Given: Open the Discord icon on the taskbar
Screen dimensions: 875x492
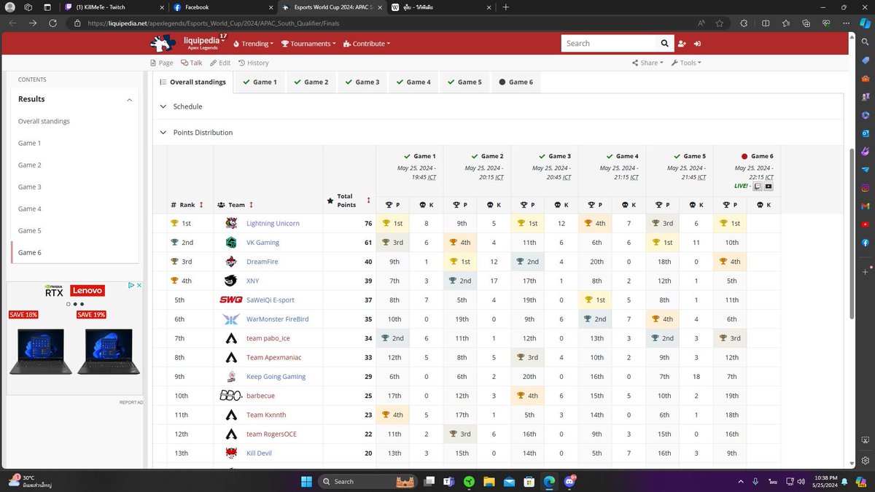Looking at the screenshot, I should [x=569, y=482].
